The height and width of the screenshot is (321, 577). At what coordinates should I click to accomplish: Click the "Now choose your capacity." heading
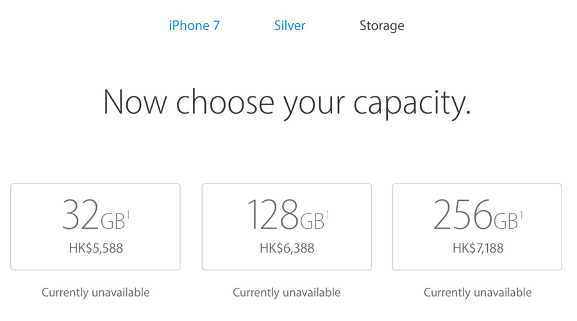[287, 102]
